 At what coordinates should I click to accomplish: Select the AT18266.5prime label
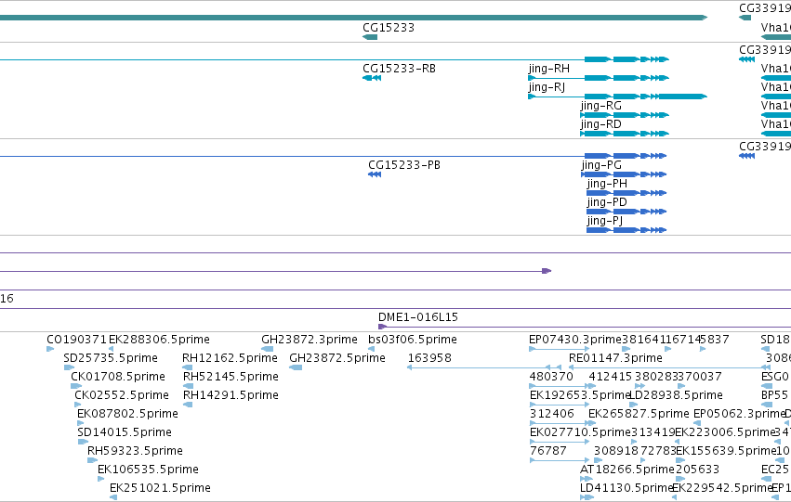pos(627,470)
